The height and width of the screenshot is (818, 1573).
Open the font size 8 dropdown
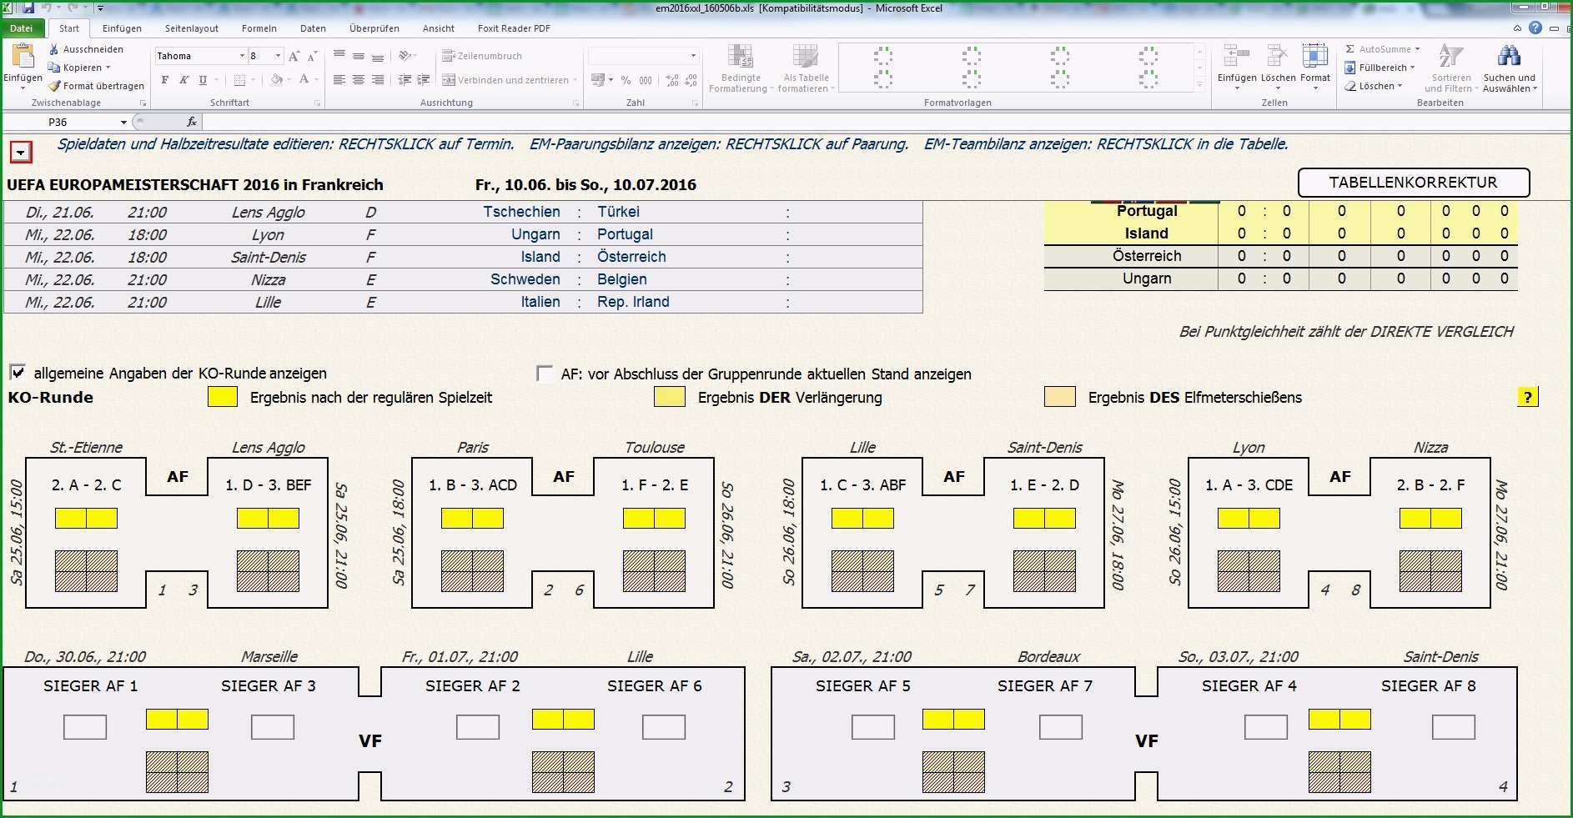278,56
